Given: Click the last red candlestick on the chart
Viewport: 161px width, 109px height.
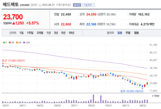Looking at the screenshot, I should tap(147, 83).
